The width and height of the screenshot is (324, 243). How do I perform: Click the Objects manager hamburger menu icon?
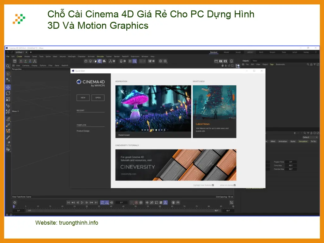pos(243,64)
